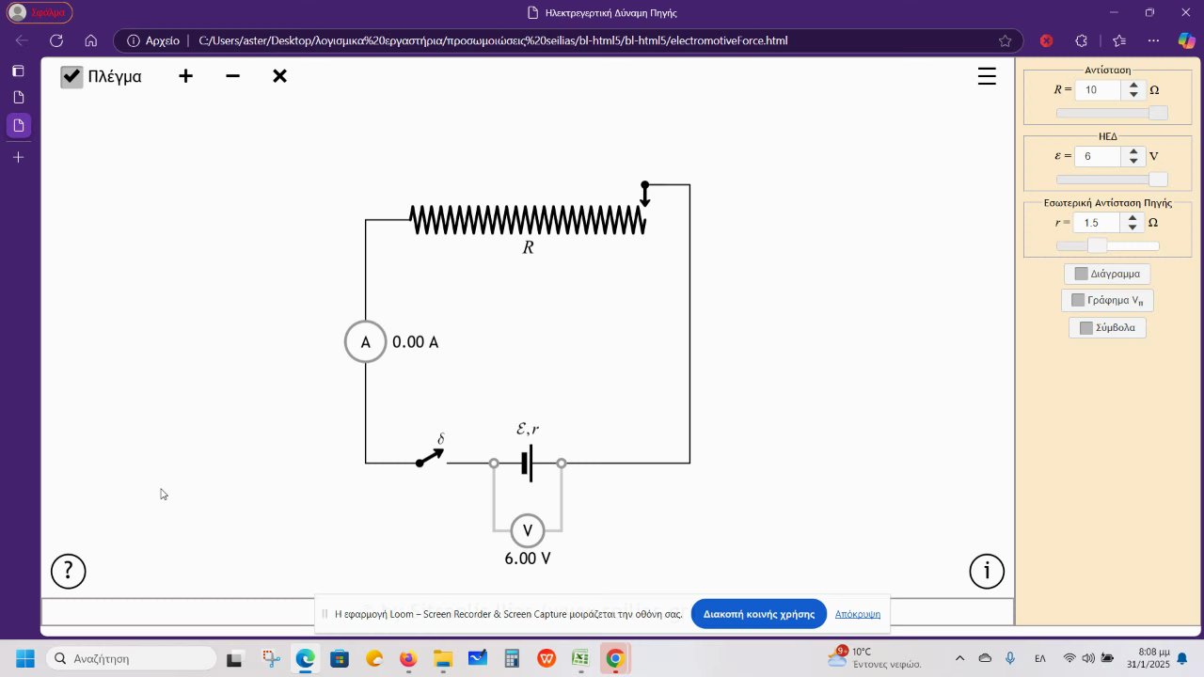The height and width of the screenshot is (677, 1204).
Task: Click Διακοπή κοινής χρήσης button
Action: (759, 614)
